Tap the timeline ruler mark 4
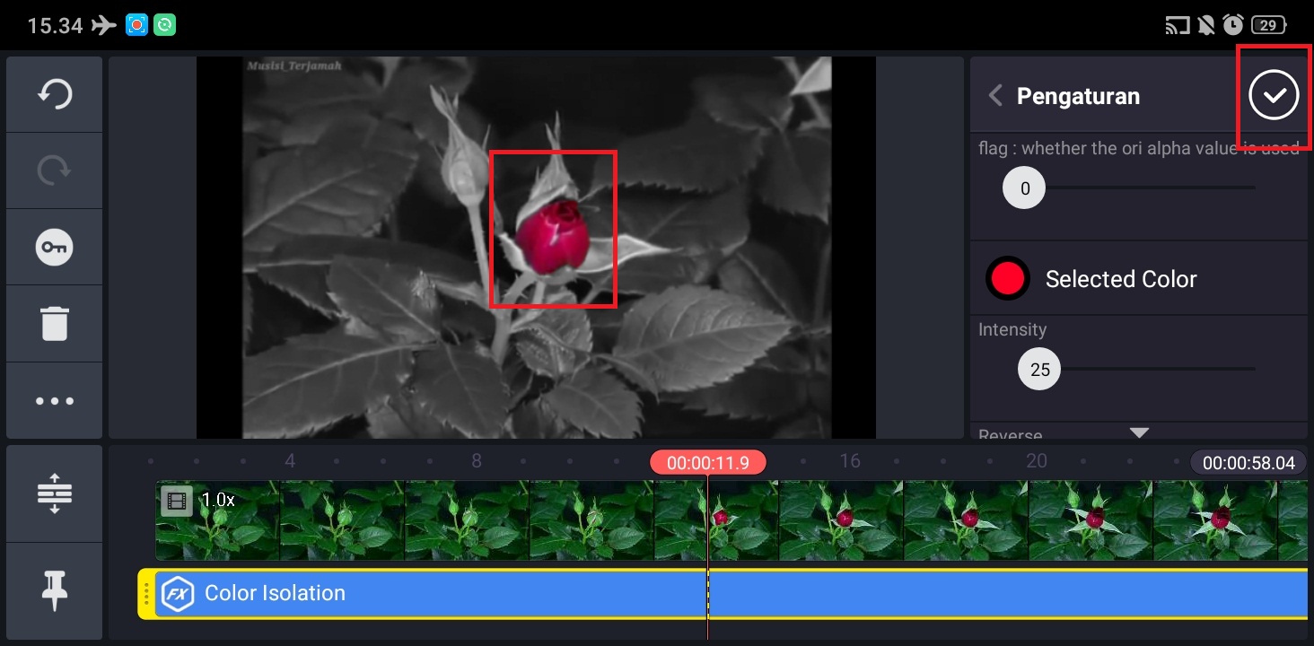Image resolution: width=1314 pixels, height=646 pixels. point(290,461)
